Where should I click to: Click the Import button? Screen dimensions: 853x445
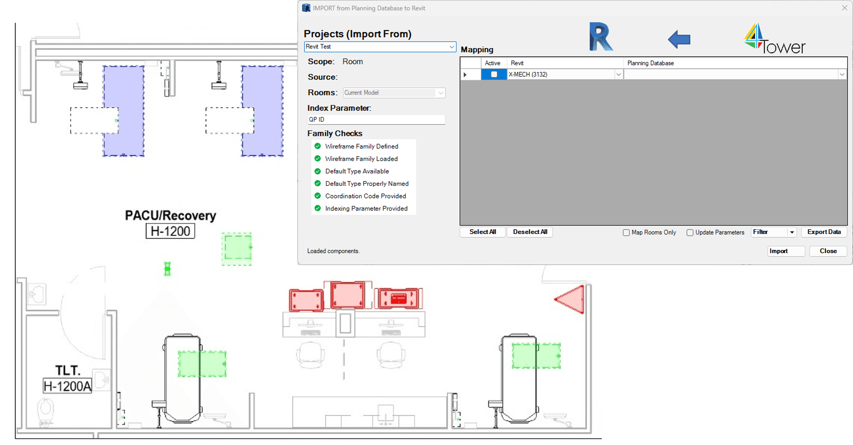(786, 251)
